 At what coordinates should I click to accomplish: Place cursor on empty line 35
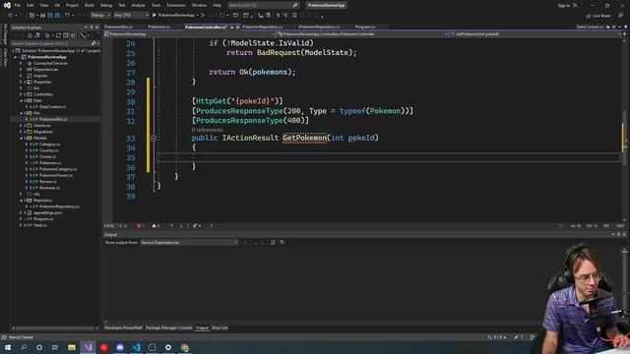pyautogui.click(x=388, y=157)
